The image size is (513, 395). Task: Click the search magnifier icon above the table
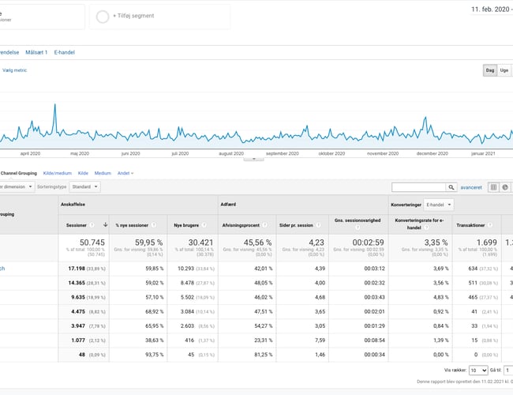click(451, 187)
